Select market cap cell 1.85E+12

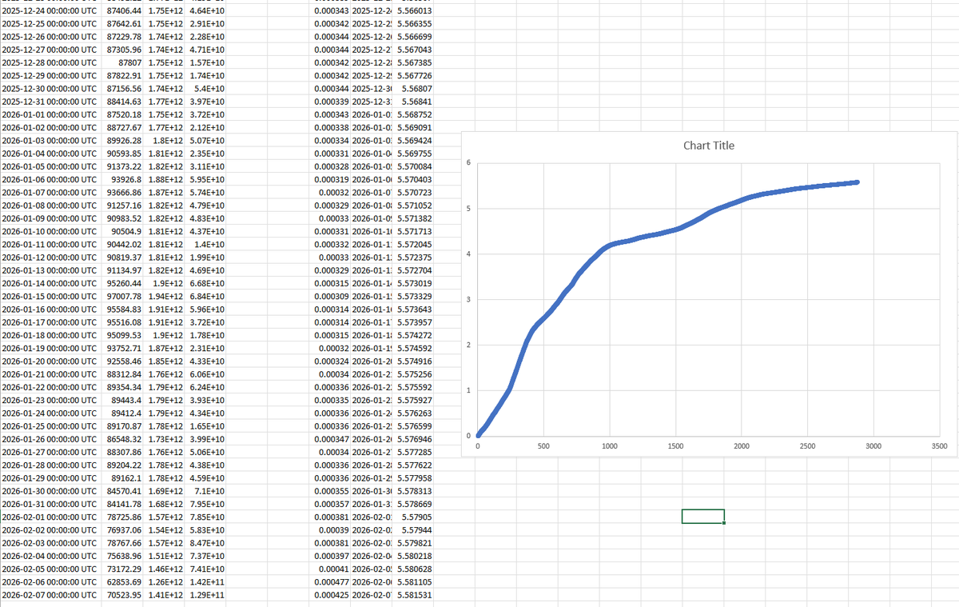pos(165,360)
